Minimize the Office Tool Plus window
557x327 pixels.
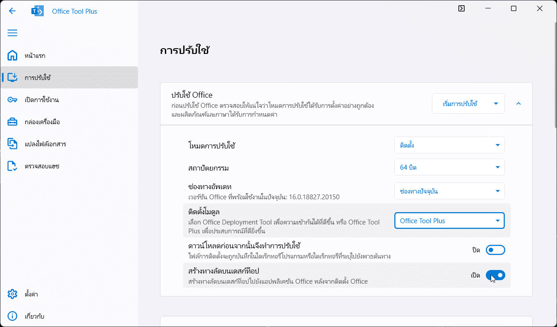pos(488,8)
